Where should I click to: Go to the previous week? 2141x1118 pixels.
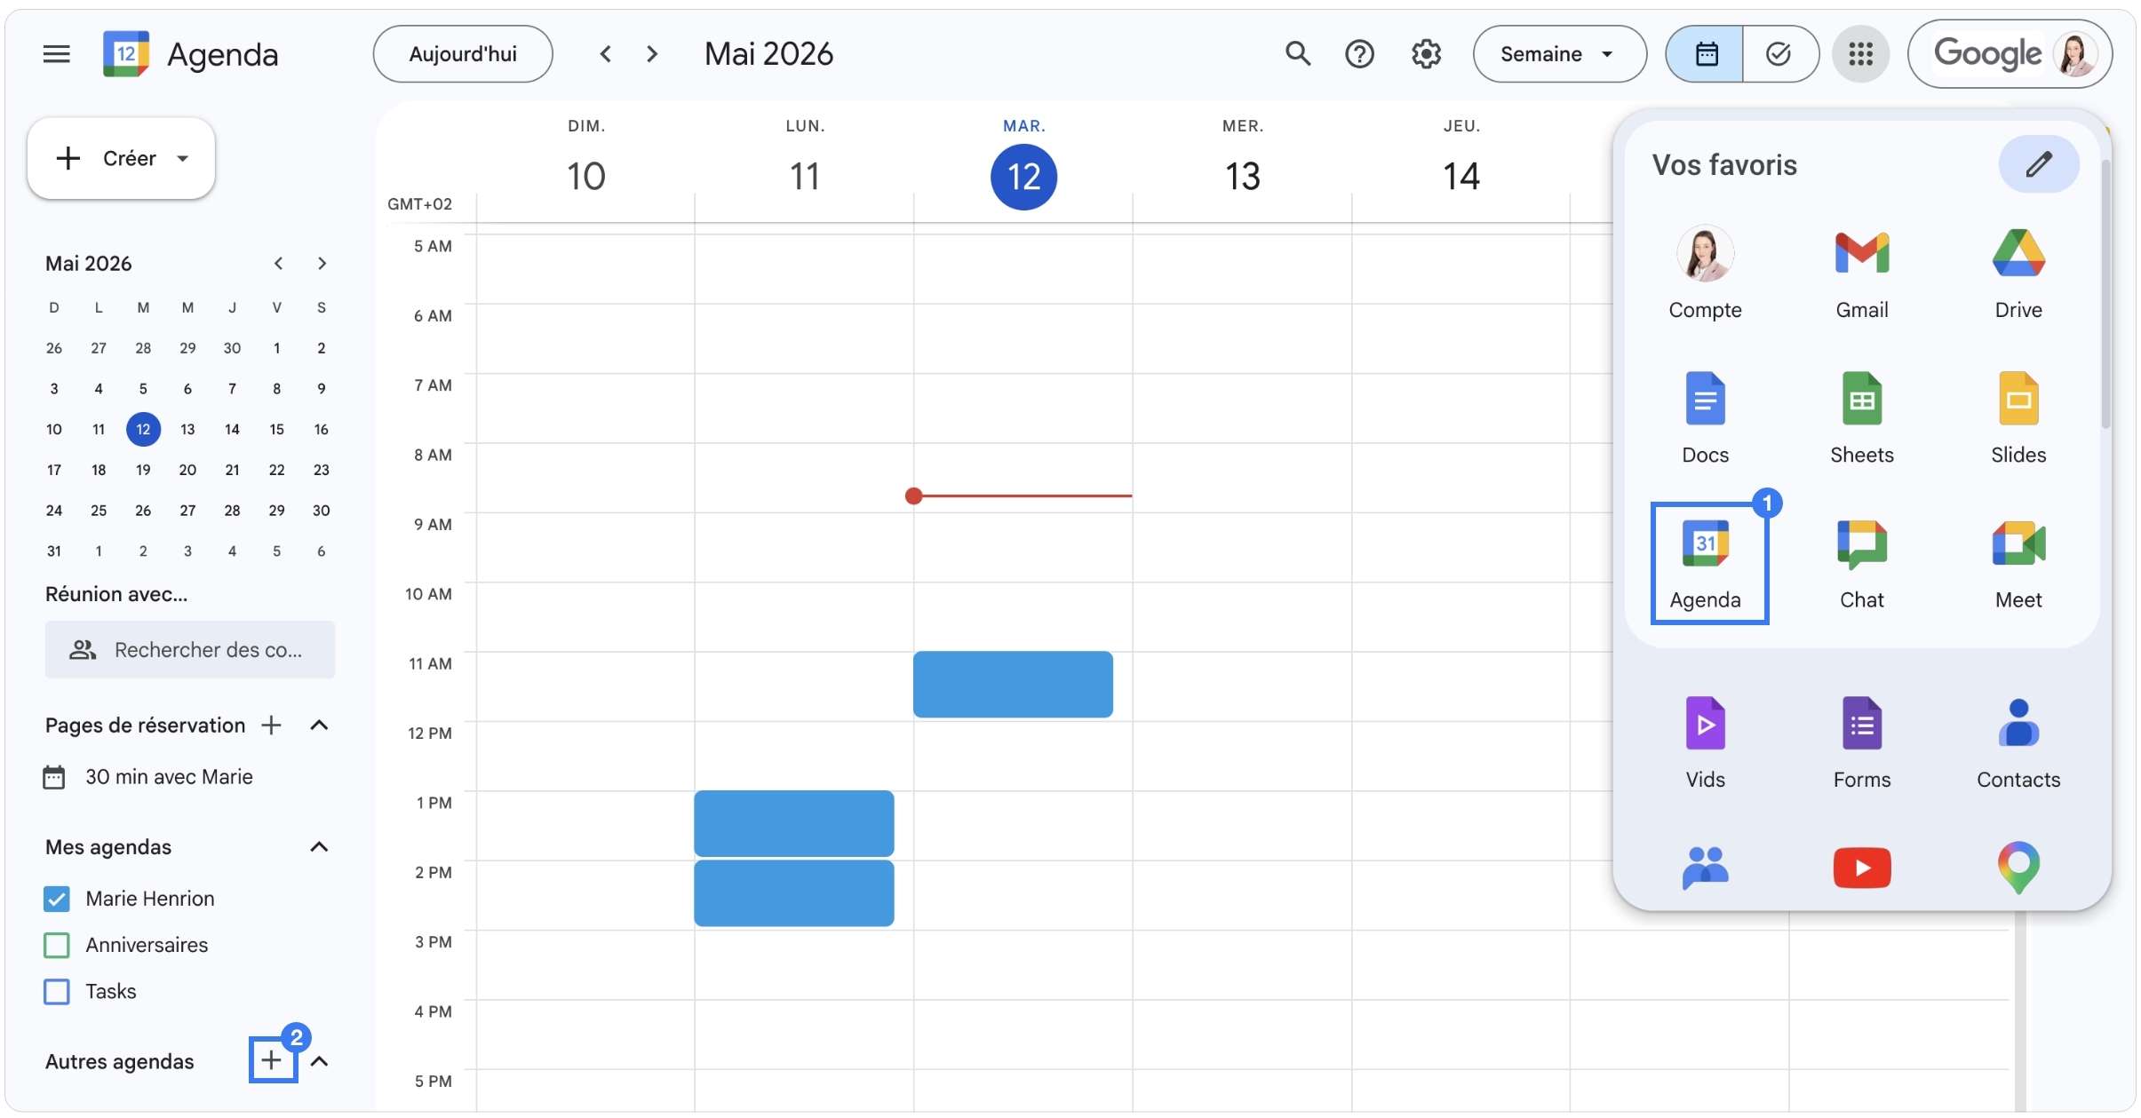click(x=606, y=54)
